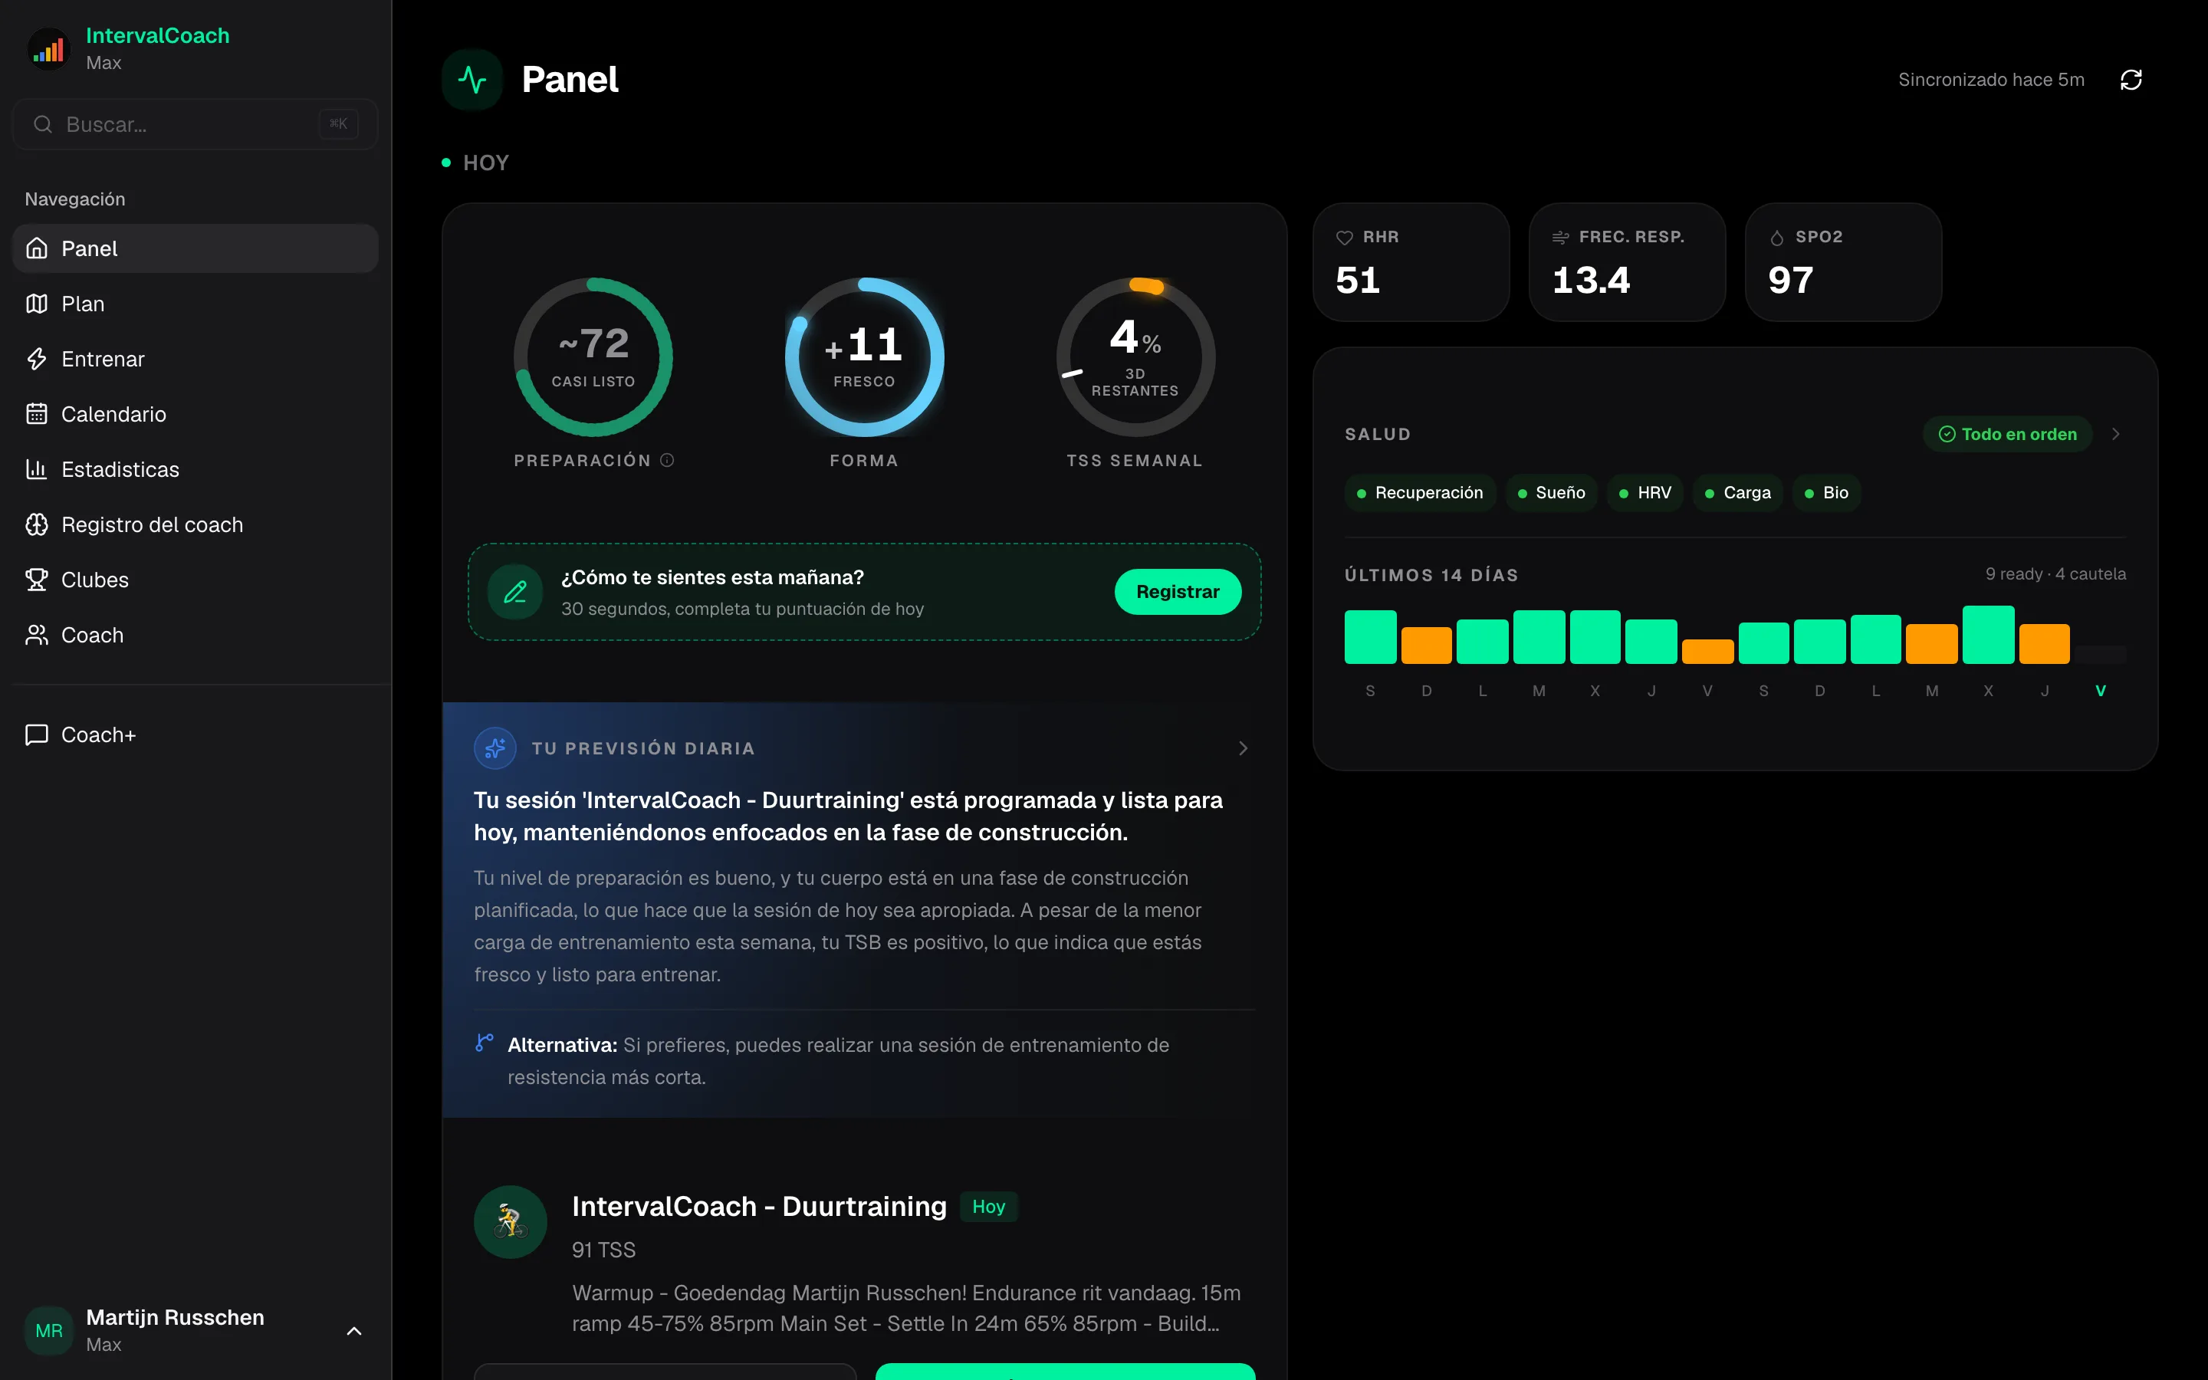Click the Registro del coach brain icon
The height and width of the screenshot is (1380, 2208).
click(37, 525)
